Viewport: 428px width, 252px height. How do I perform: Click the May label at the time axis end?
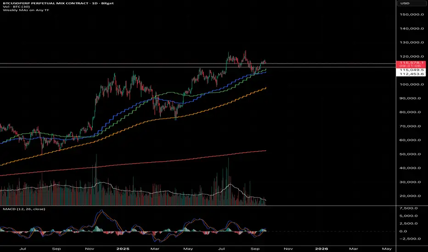click(x=387, y=249)
